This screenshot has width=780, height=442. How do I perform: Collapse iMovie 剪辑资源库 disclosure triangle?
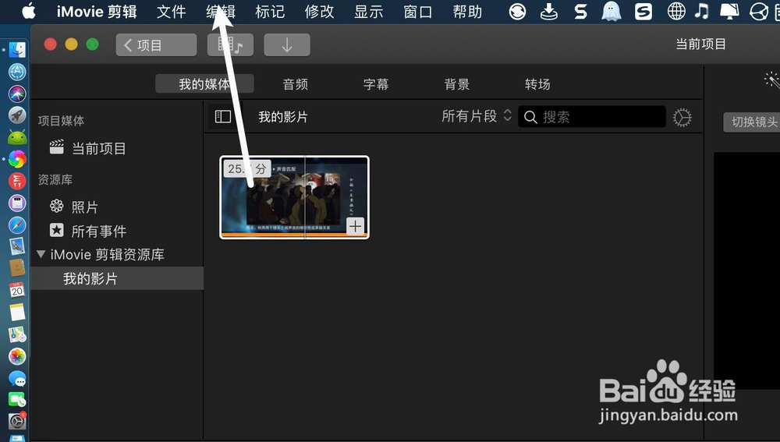click(x=41, y=254)
